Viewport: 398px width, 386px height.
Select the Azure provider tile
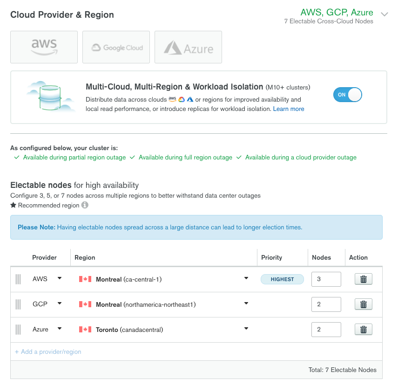click(x=188, y=47)
